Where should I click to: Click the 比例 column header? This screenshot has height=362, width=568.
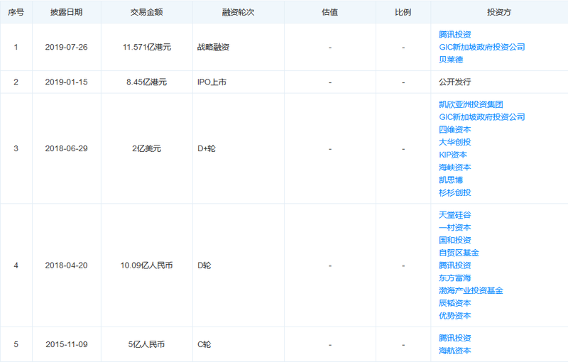pyautogui.click(x=403, y=12)
